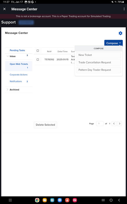The image size is (127, 204).
Task: Open the Messages app in taskbar
Action: pos(60,200)
